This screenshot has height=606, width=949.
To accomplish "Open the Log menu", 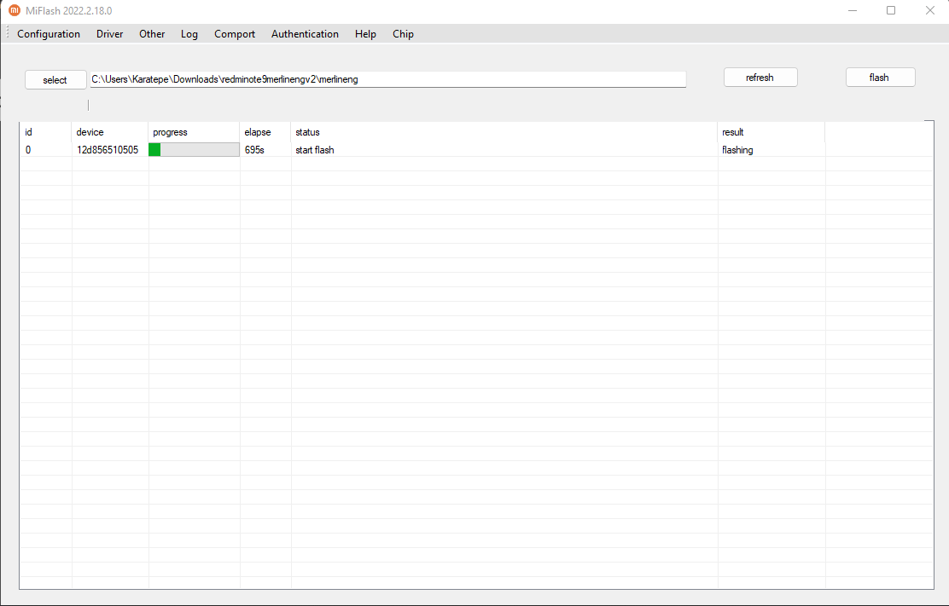I will 189,34.
